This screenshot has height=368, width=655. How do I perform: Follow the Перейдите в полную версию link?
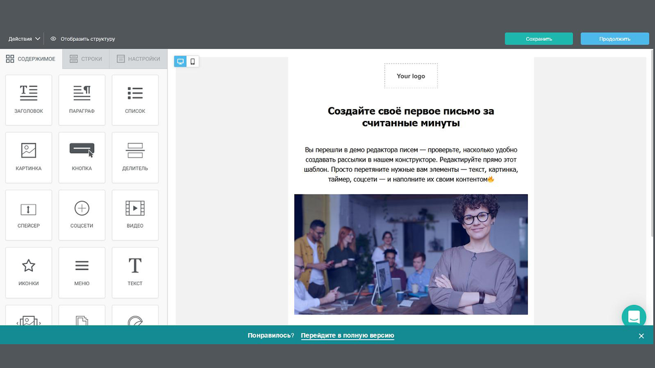pyautogui.click(x=347, y=335)
